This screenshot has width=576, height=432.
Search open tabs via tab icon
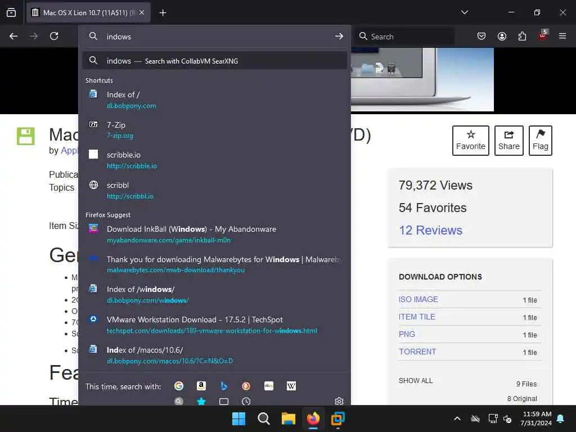pos(224,401)
